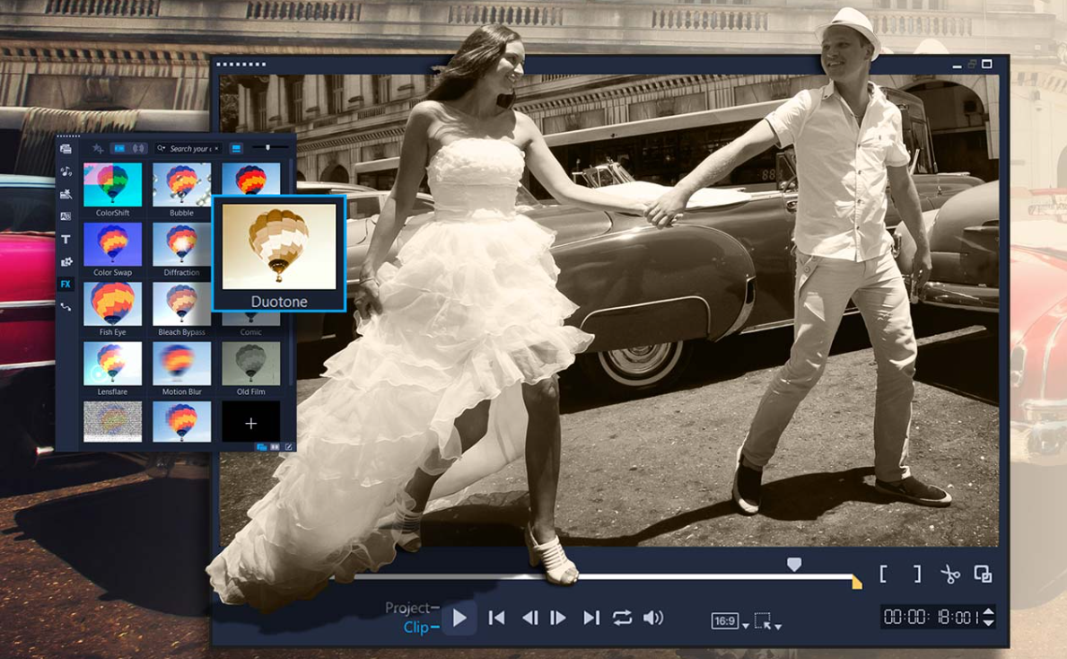Expand the 16:9 aspect ratio dropdown

tap(746, 625)
